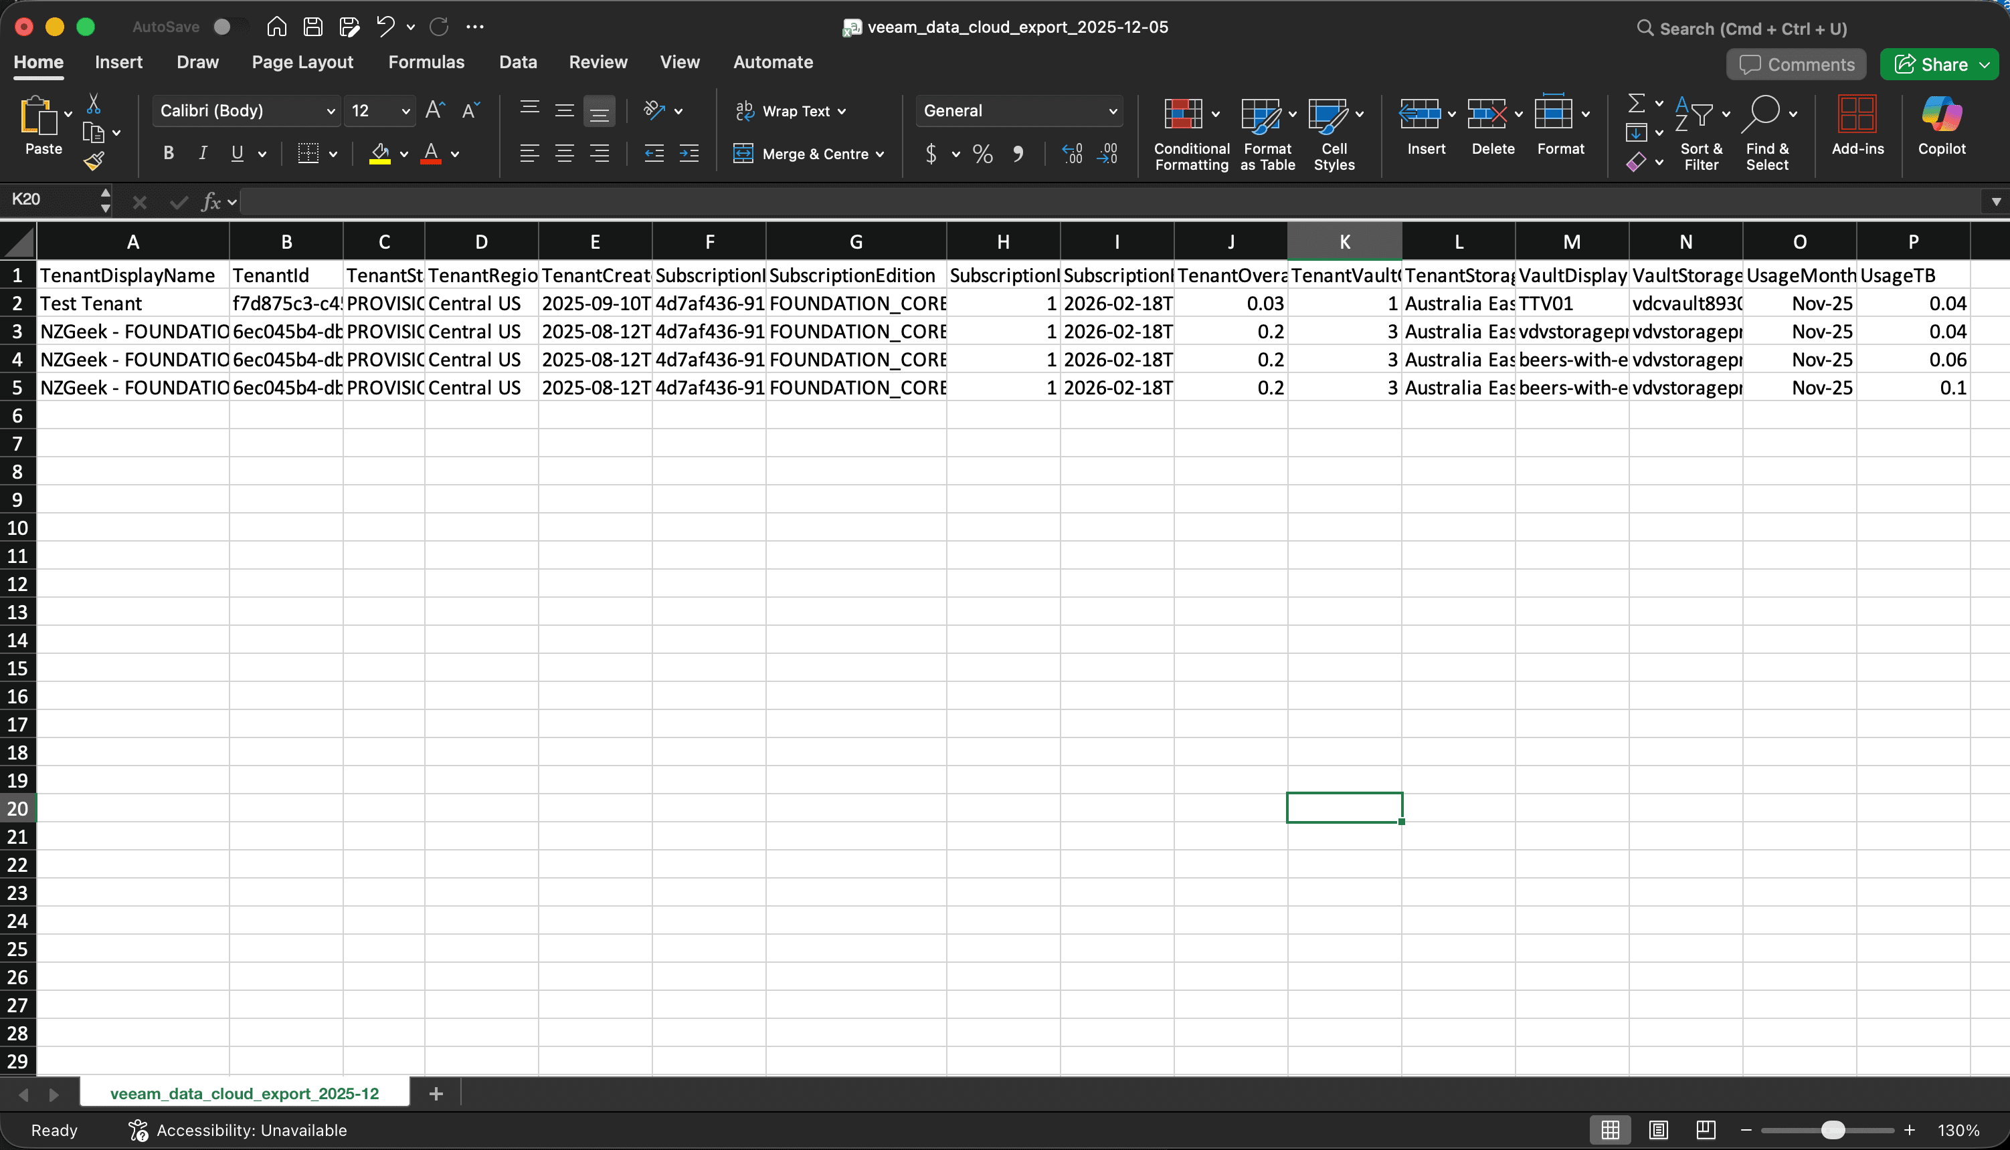Switch to Page Layout view in the status bar
Image resolution: width=2010 pixels, height=1150 pixels.
(1658, 1130)
